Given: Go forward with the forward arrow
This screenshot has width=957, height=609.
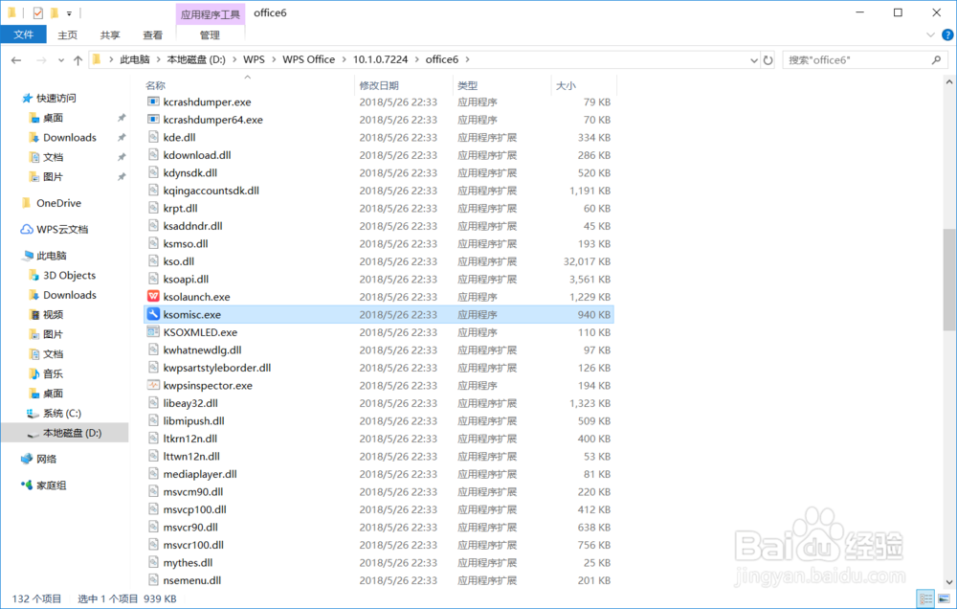Looking at the screenshot, I should [x=41, y=60].
